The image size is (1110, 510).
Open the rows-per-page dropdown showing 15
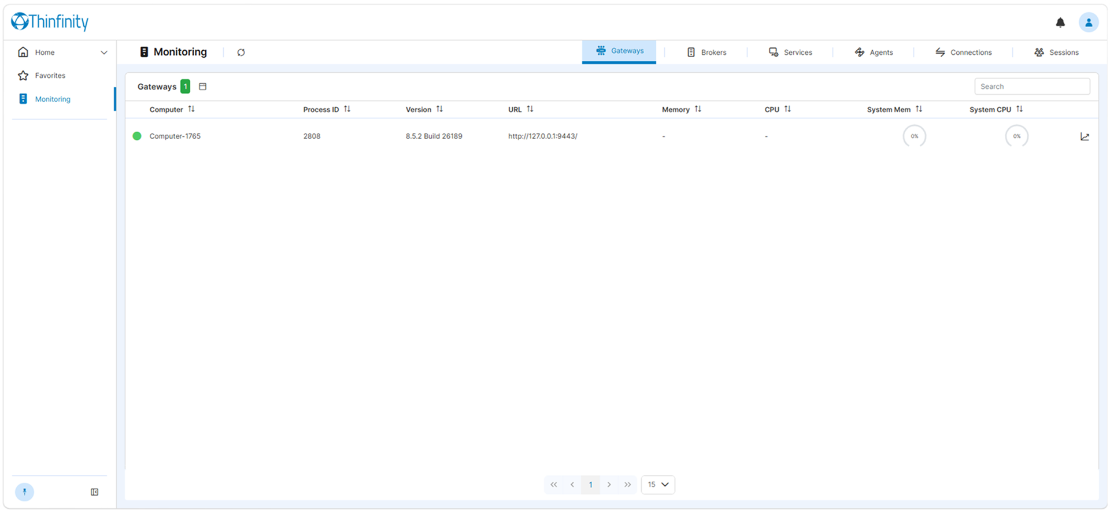point(658,485)
